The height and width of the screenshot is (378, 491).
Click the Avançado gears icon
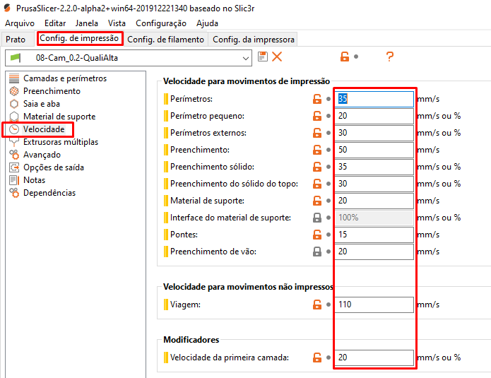pos(14,155)
